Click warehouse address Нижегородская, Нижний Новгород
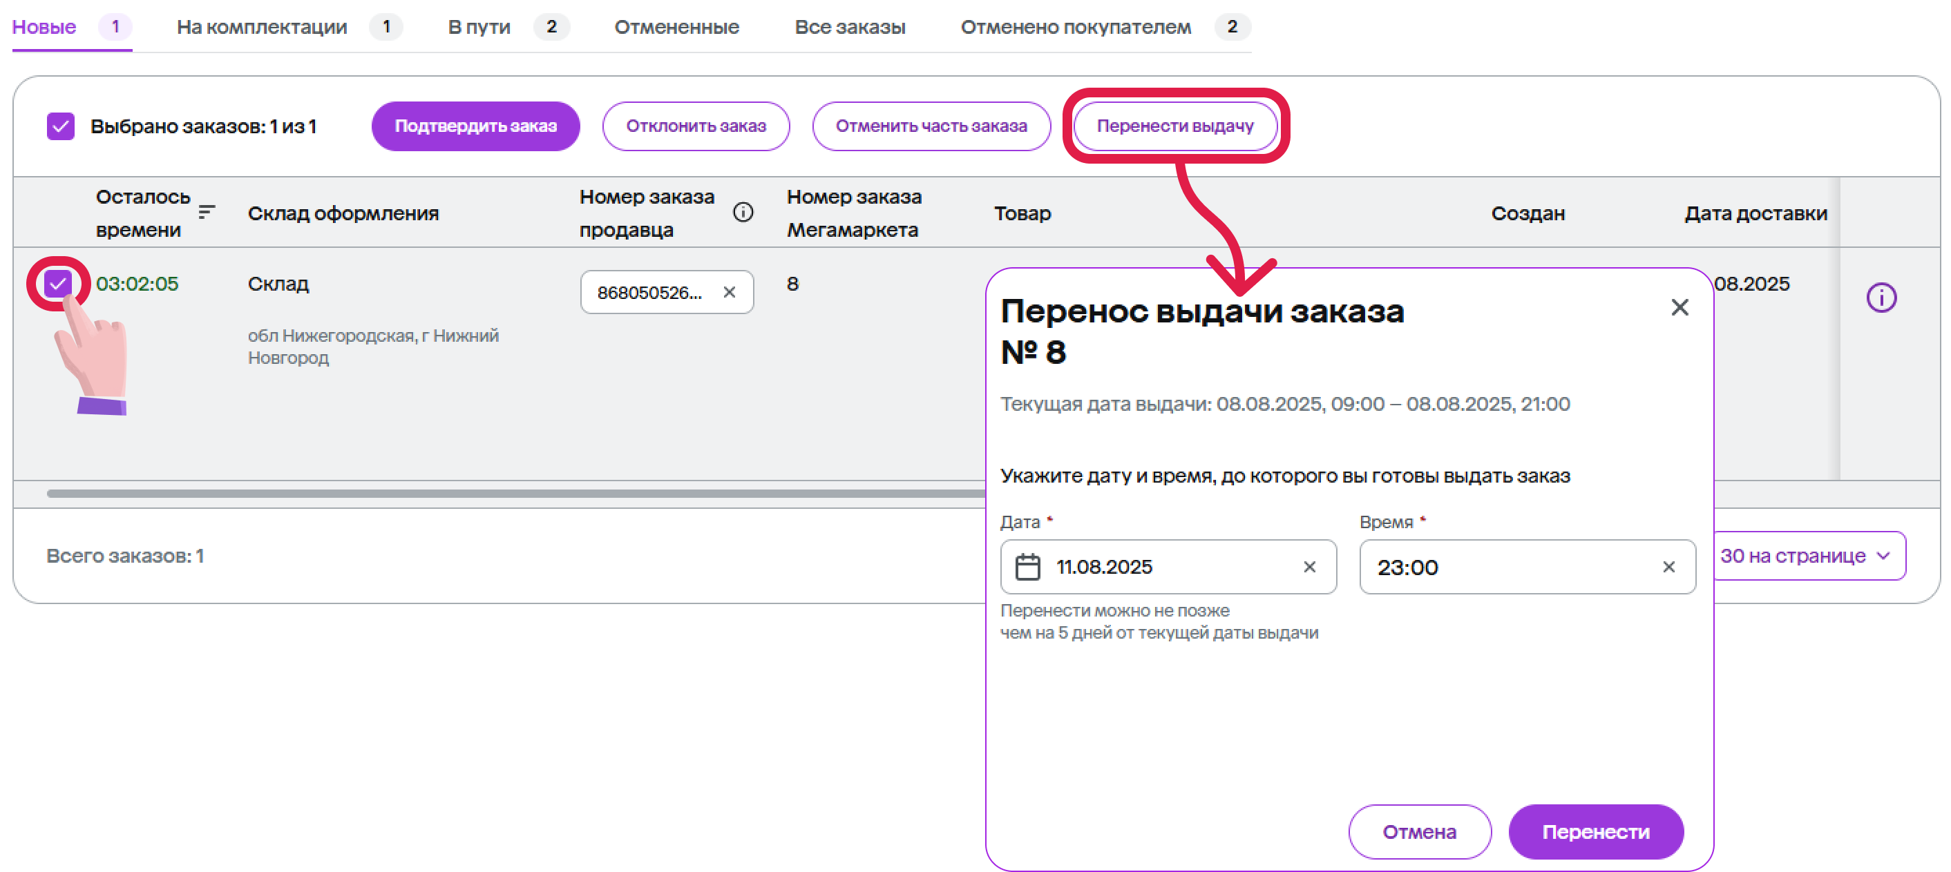This screenshot has width=1951, height=872. pos(372,346)
